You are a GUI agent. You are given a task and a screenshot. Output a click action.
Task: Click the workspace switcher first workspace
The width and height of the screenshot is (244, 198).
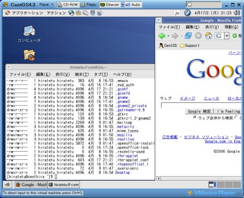212,185
